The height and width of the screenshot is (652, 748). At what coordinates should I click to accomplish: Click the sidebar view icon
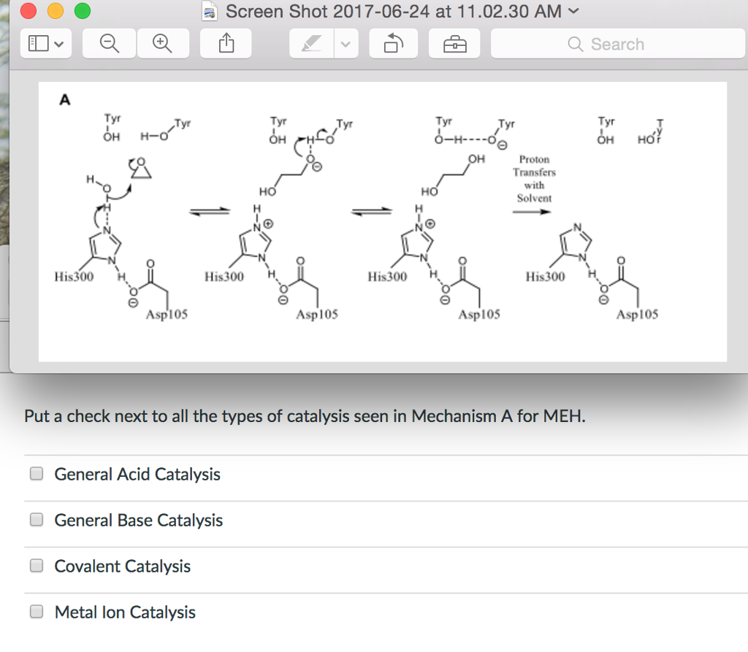(38, 43)
